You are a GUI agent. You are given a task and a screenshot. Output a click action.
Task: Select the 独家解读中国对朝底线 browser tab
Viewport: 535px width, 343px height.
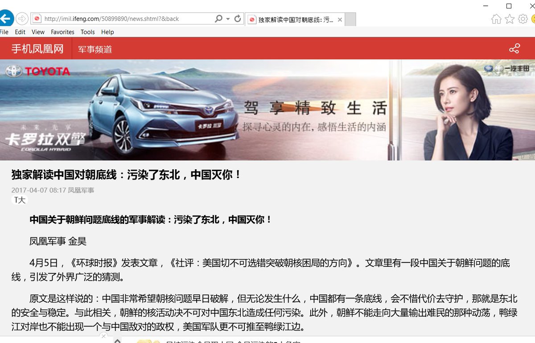coord(295,20)
